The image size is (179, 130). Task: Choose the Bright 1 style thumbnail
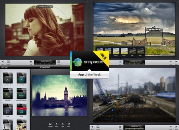pyautogui.click(x=116, y=52)
